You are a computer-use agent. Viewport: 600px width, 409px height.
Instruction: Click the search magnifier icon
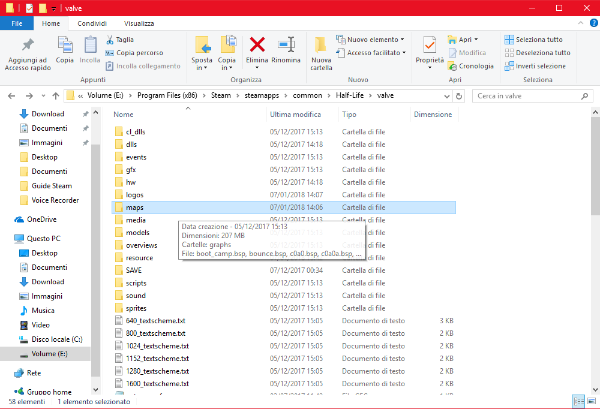click(584, 96)
